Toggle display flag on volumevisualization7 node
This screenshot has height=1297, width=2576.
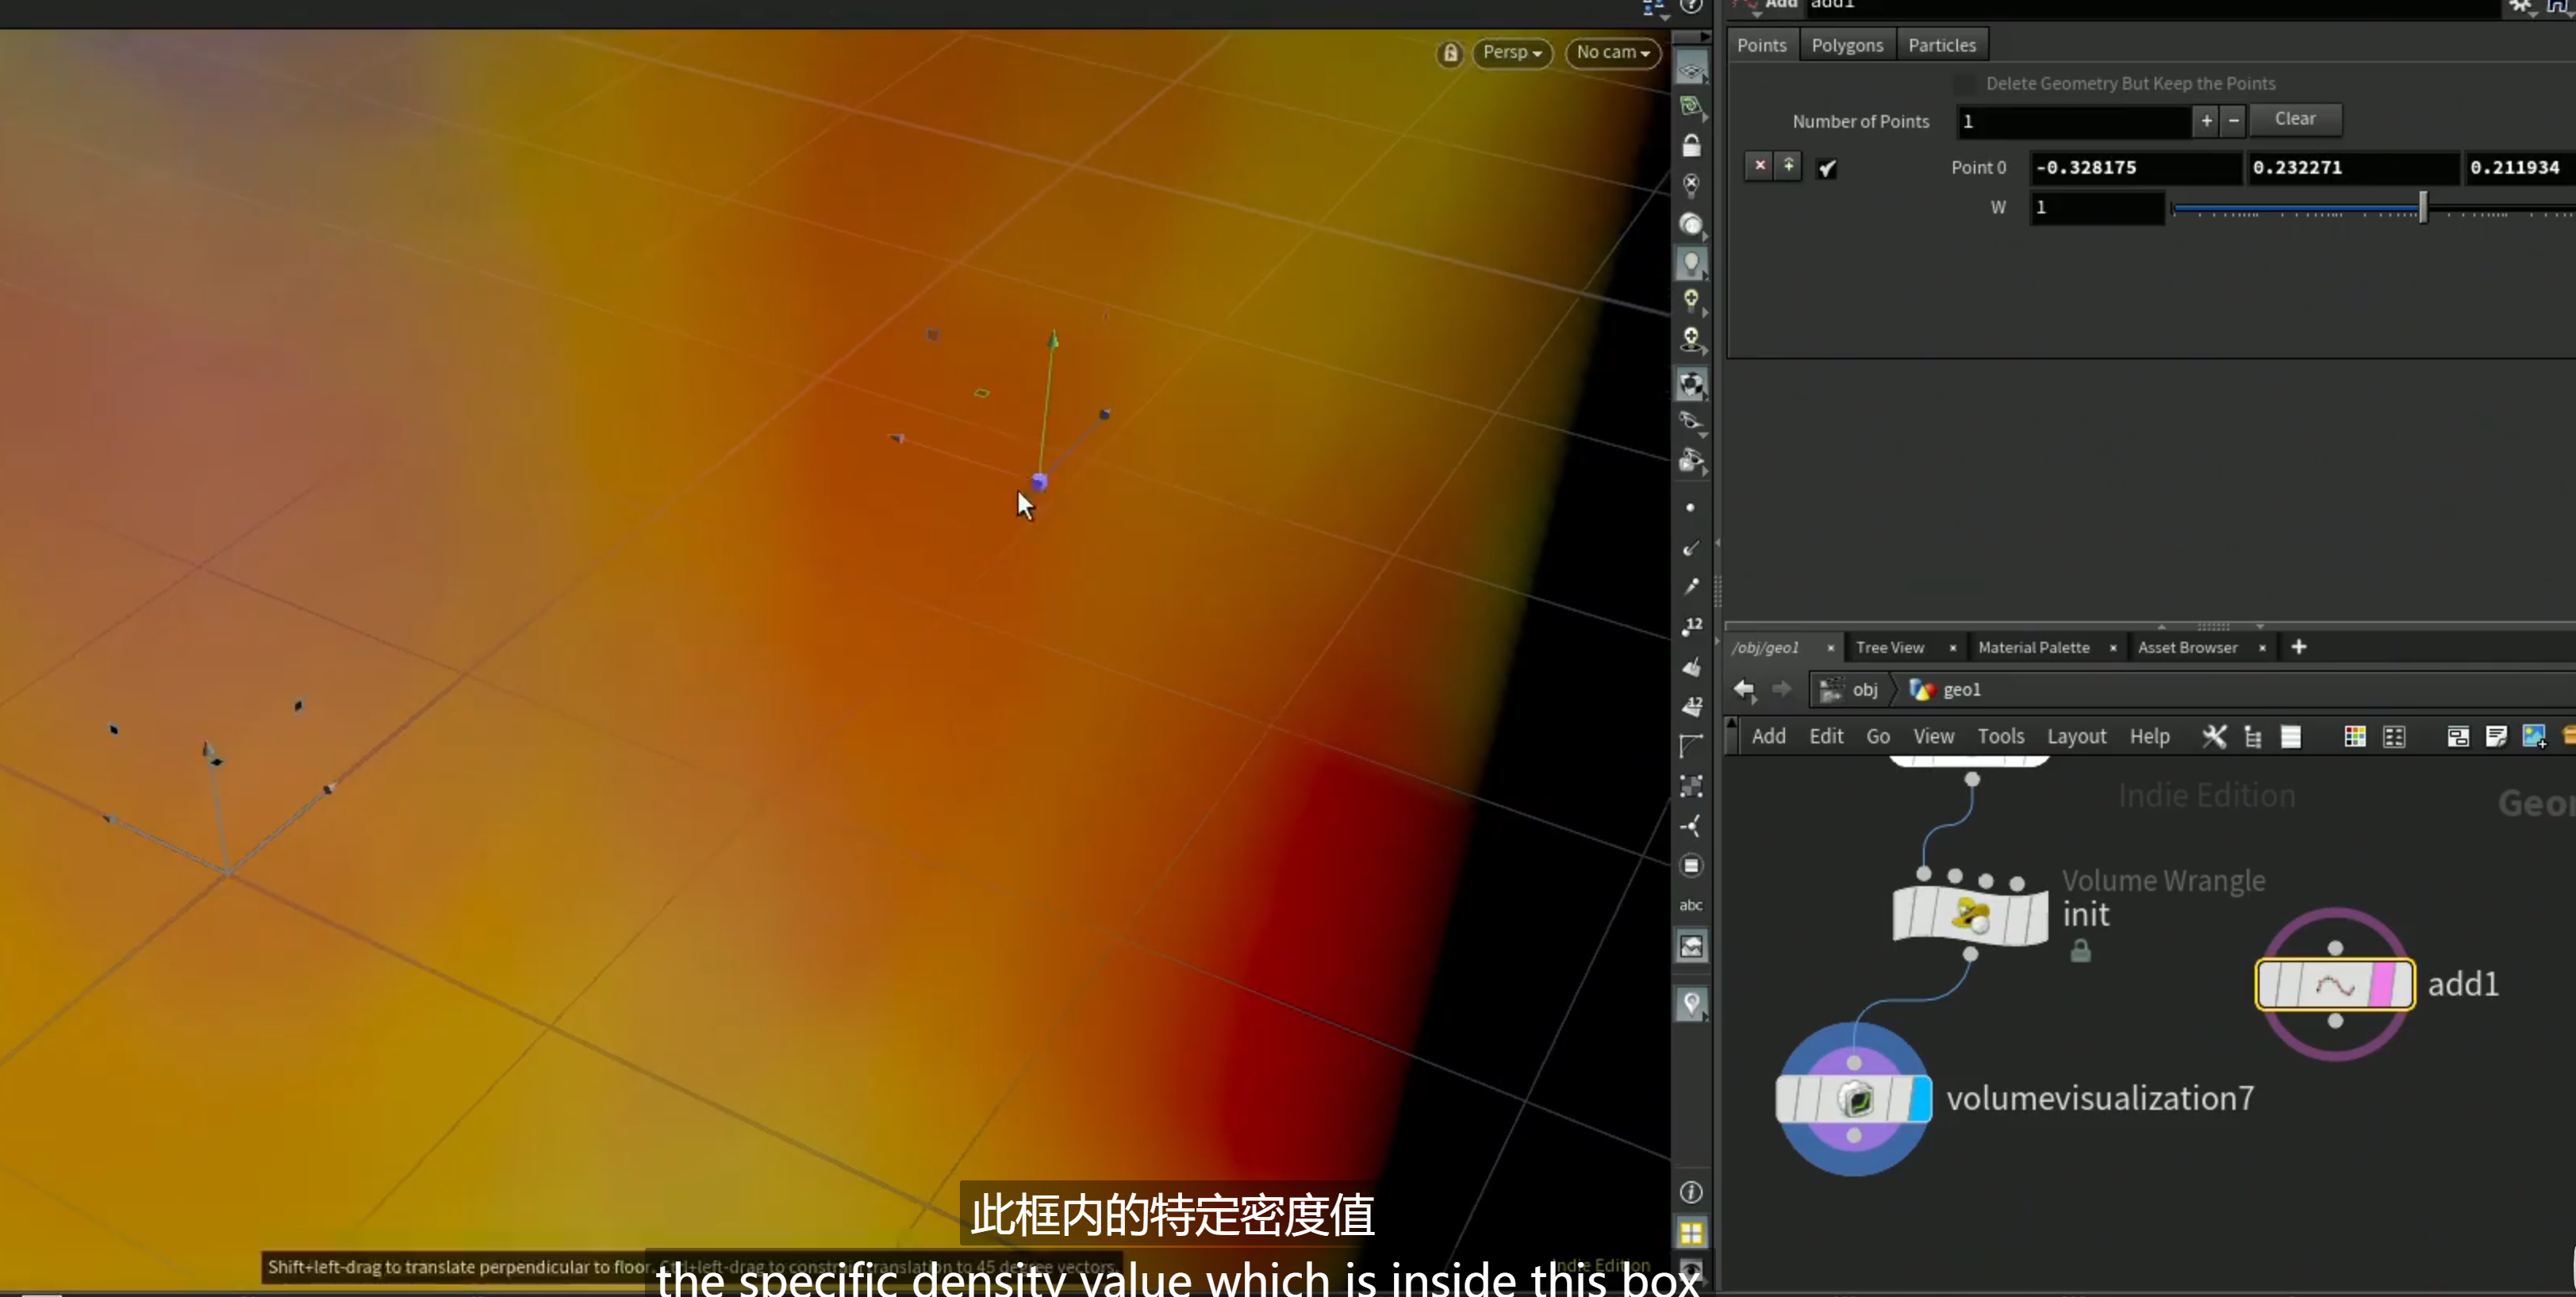pos(1920,1099)
